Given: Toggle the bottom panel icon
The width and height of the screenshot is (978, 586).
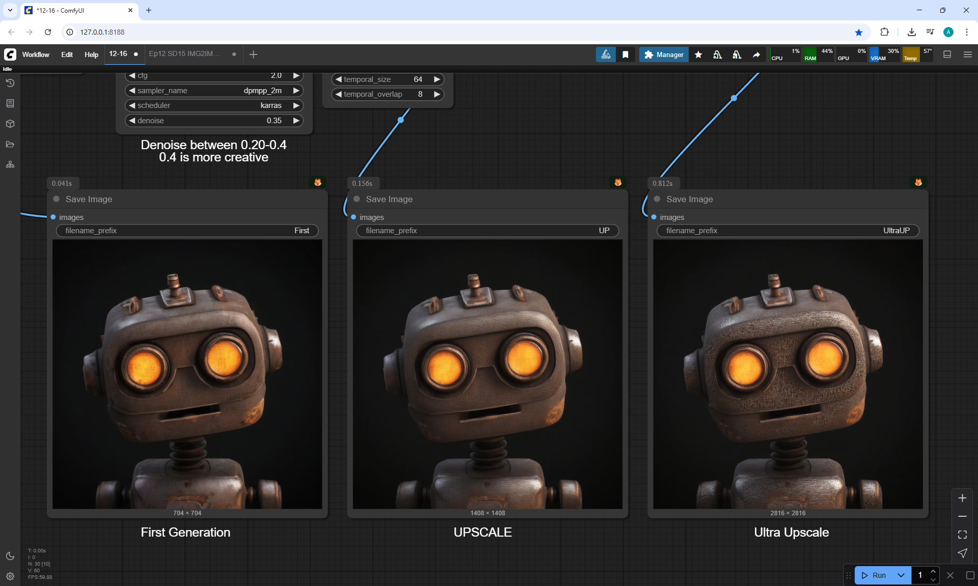Looking at the screenshot, I should click(947, 54).
